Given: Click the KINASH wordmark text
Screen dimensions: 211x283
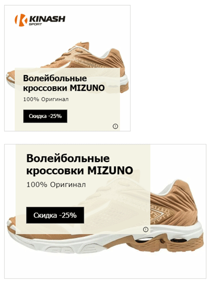Looking at the screenshot, I should 47,19.
